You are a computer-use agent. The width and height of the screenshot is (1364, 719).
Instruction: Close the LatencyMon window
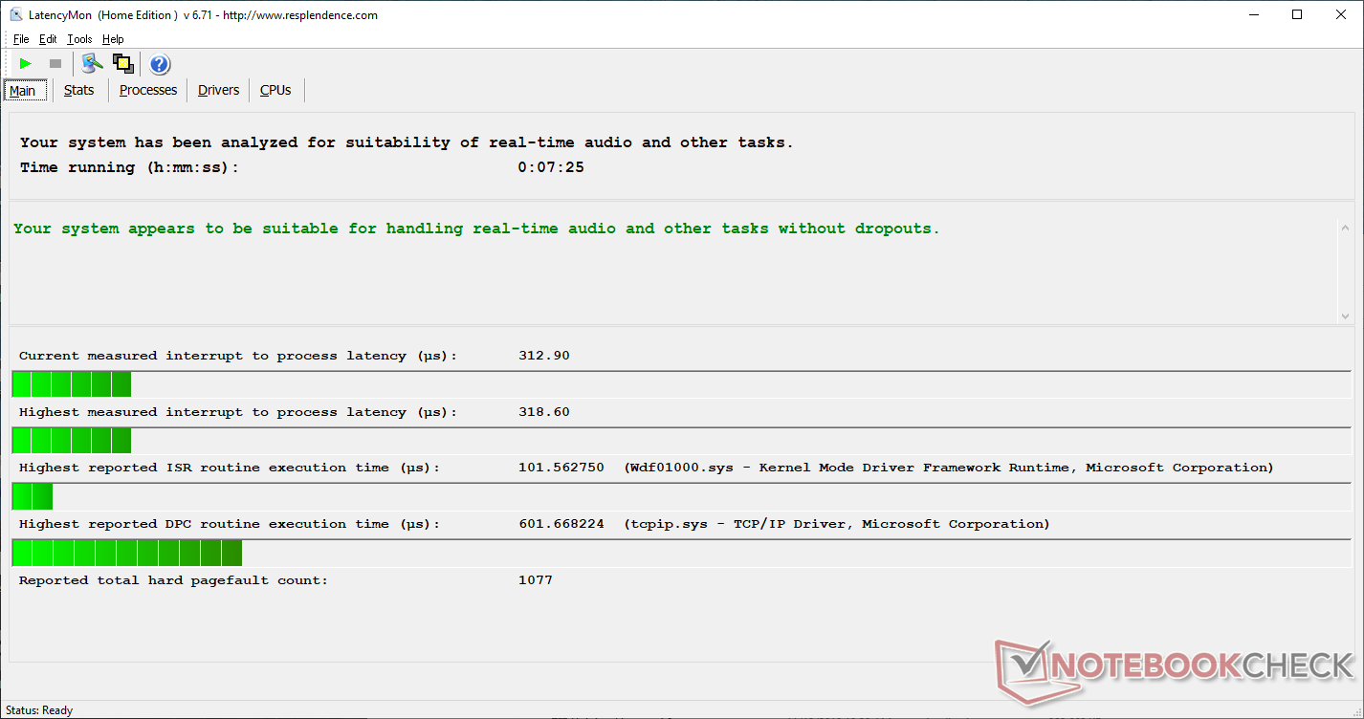pos(1341,14)
